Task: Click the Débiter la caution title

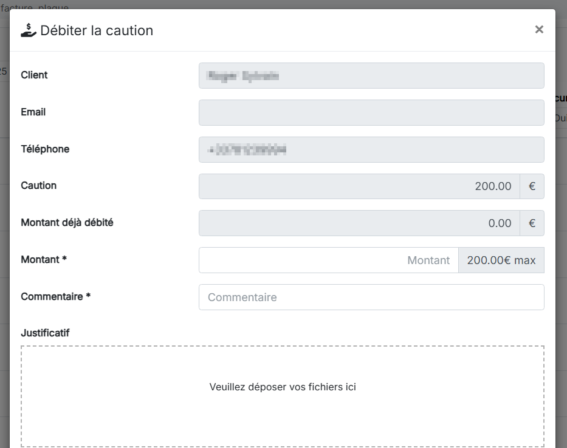Action: tap(97, 30)
